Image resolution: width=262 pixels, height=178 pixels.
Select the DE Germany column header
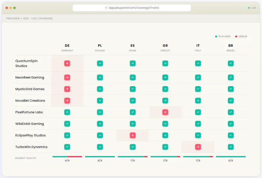[67, 48]
